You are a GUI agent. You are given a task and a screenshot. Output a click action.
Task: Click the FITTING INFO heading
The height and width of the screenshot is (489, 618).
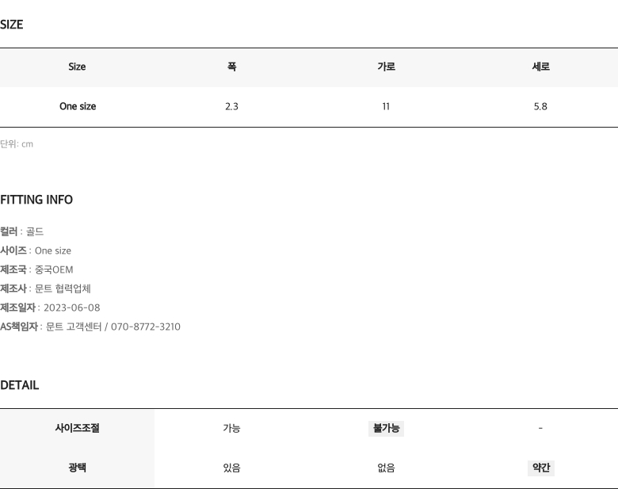(x=36, y=200)
